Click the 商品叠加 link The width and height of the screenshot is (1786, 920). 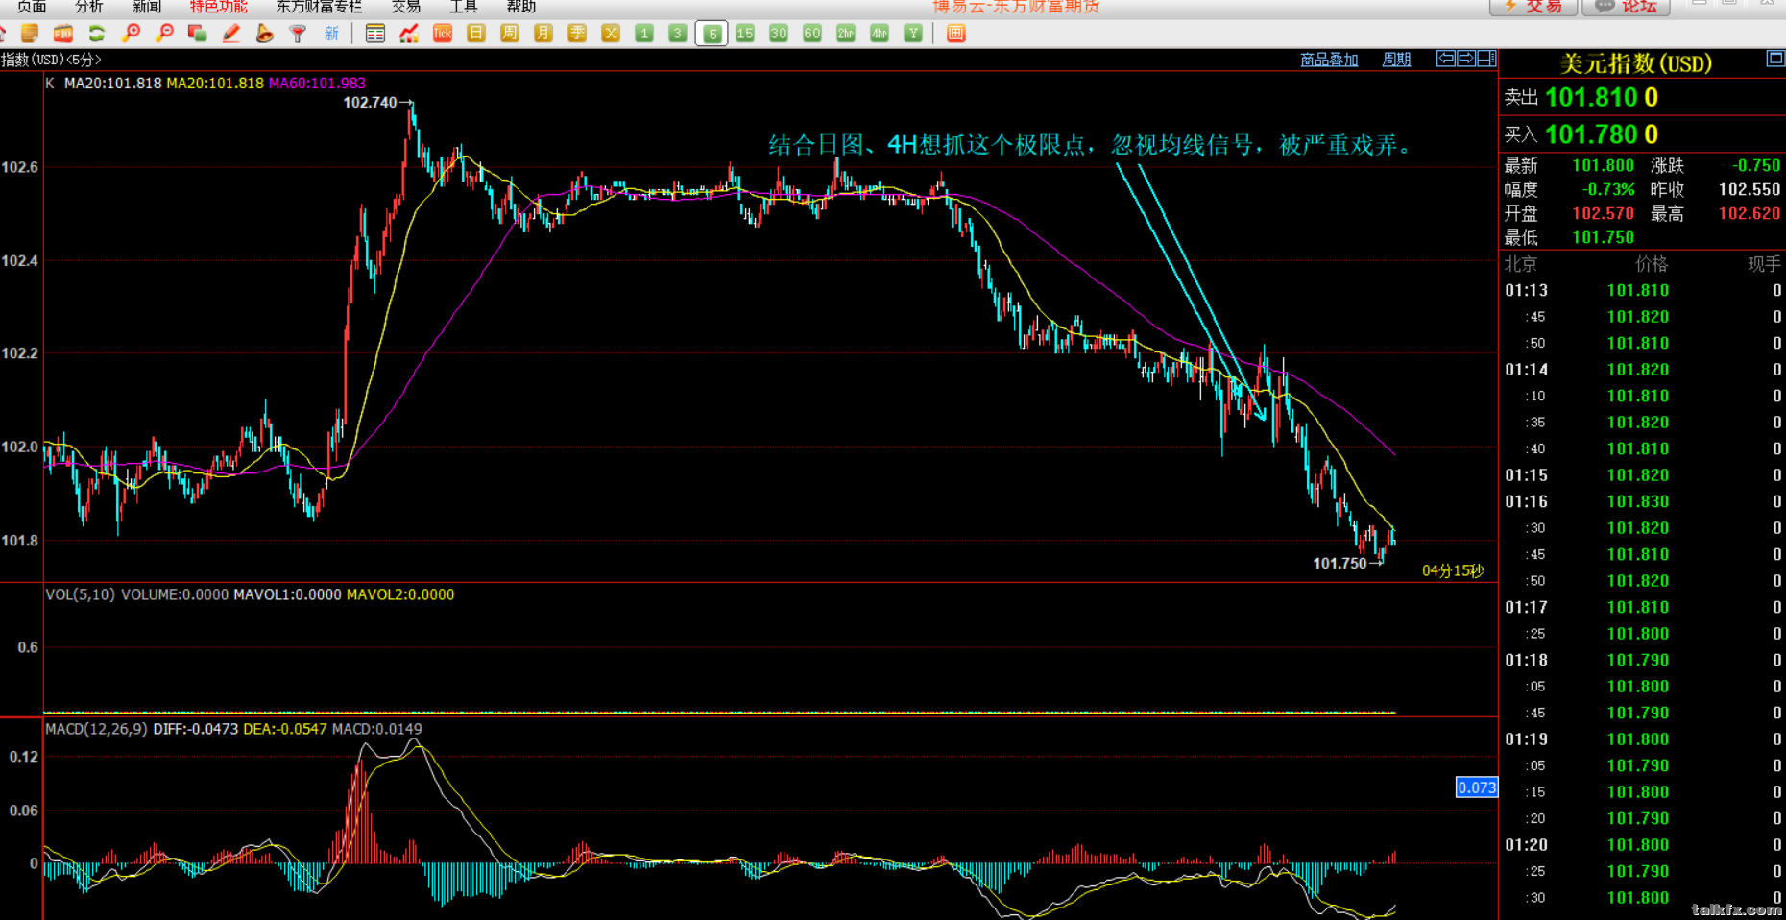(1329, 60)
